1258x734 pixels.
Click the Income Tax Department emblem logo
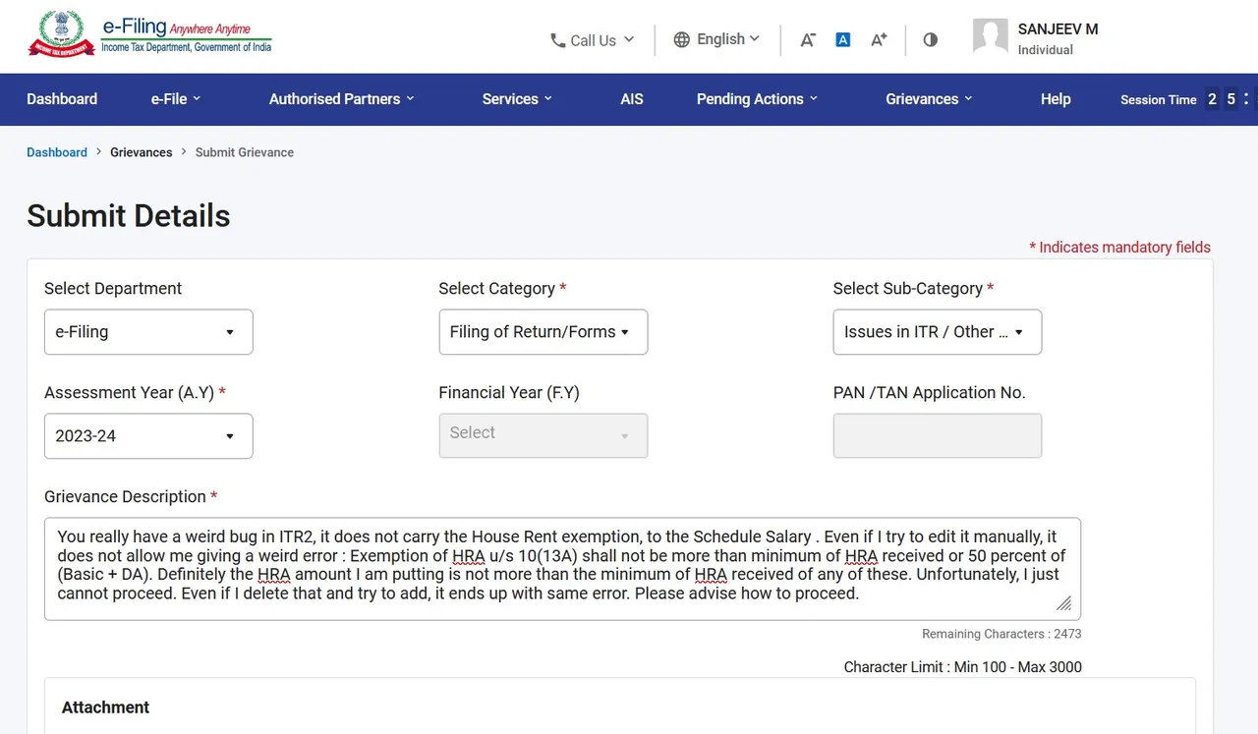[60, 34]
